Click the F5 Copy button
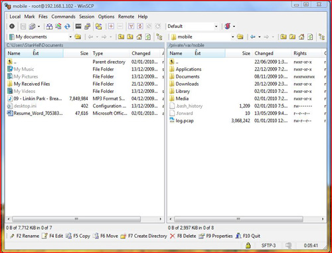Image resolution: width=332 pixels, height=253 pixels. coord(78,236)
